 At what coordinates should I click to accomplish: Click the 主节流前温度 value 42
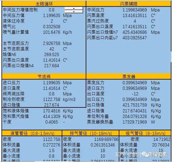pos(52,49)
